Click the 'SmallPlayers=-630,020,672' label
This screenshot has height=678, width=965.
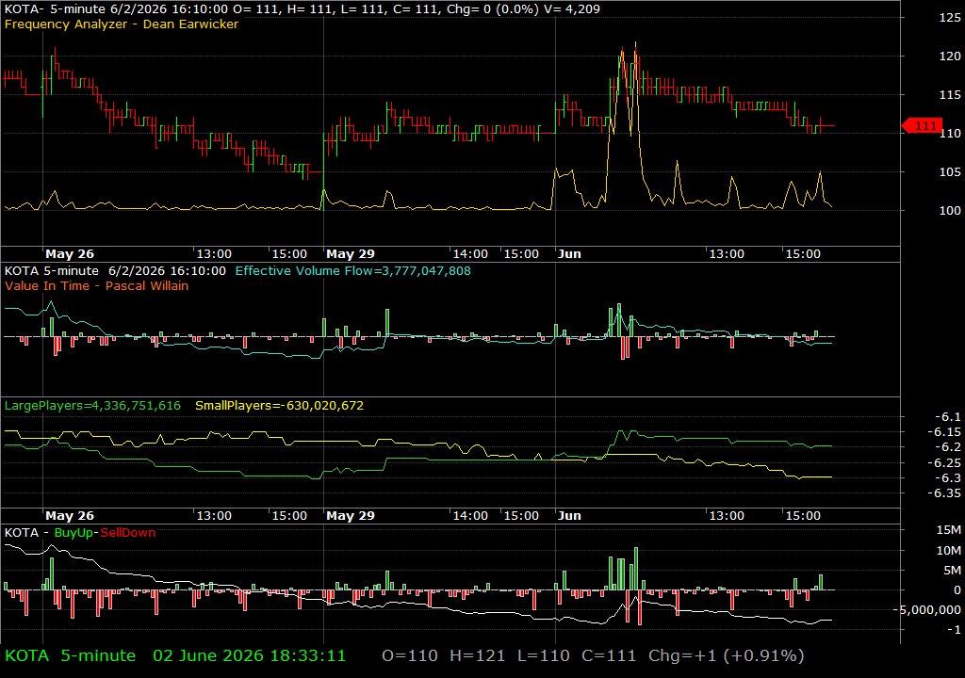(279, 406)
